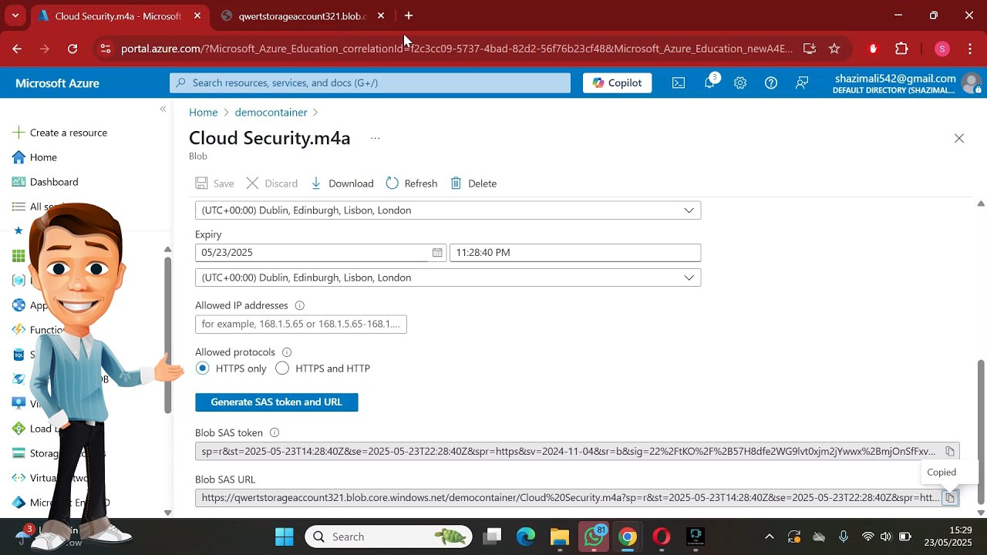The image size is (987, 555).
Task: Launch Copilot in the Azure portal
Action: pyautogui.click(x=617, y=82)
